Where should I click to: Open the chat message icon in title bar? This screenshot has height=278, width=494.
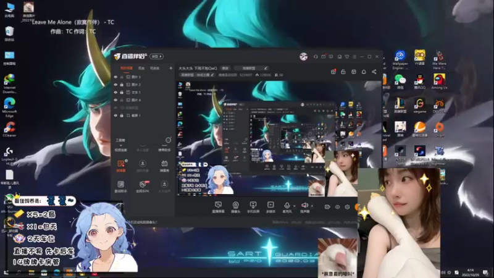pos(331,57)
